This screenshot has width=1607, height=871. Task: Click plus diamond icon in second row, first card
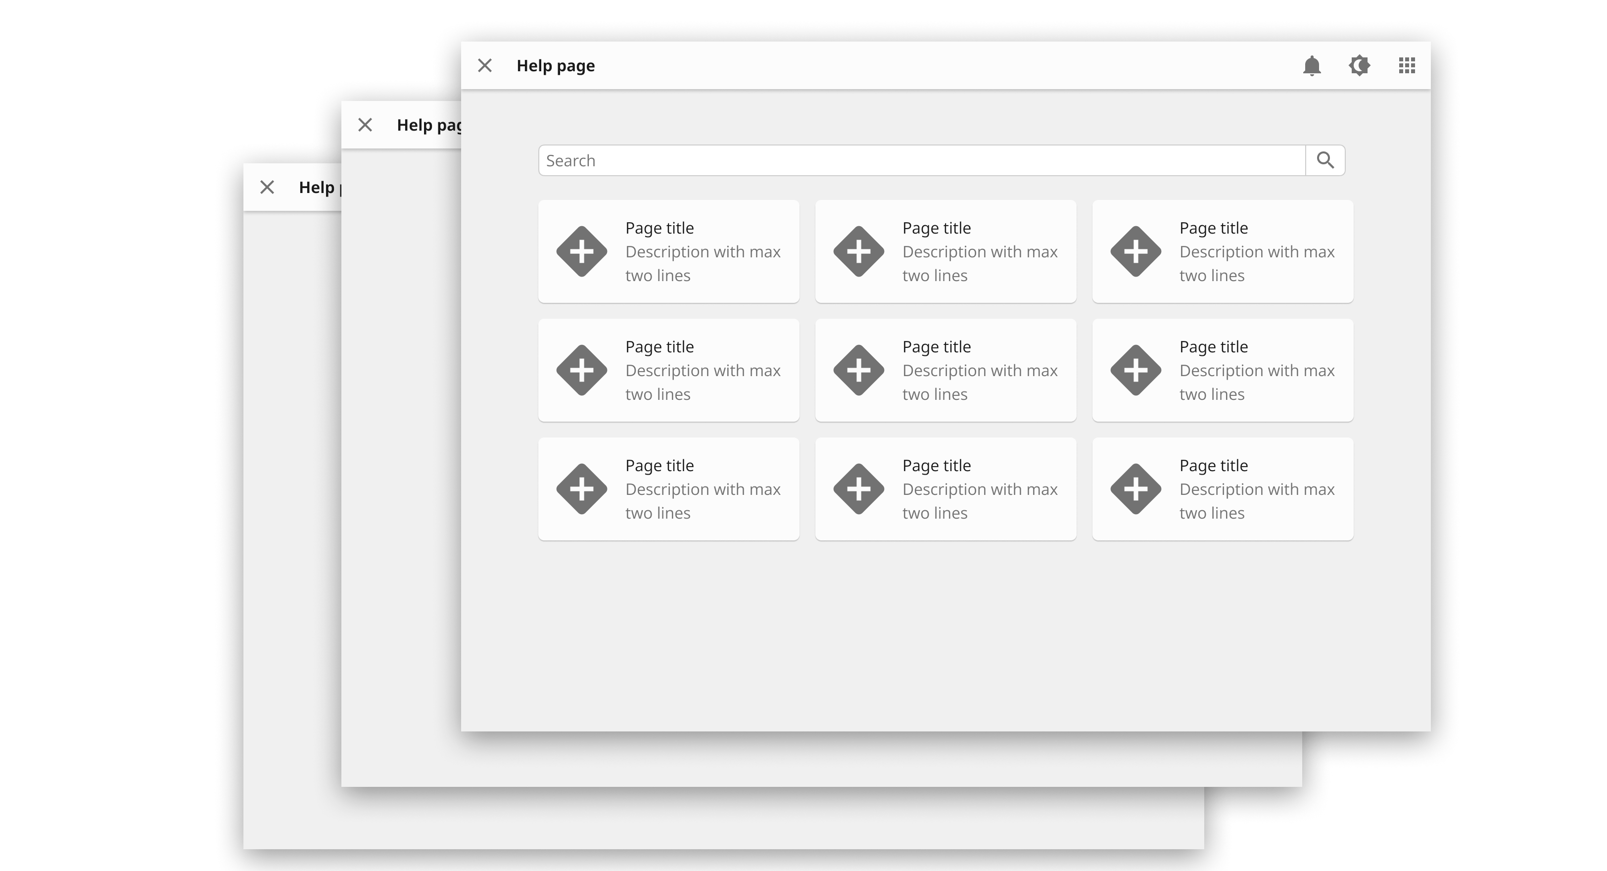(581, 370)
